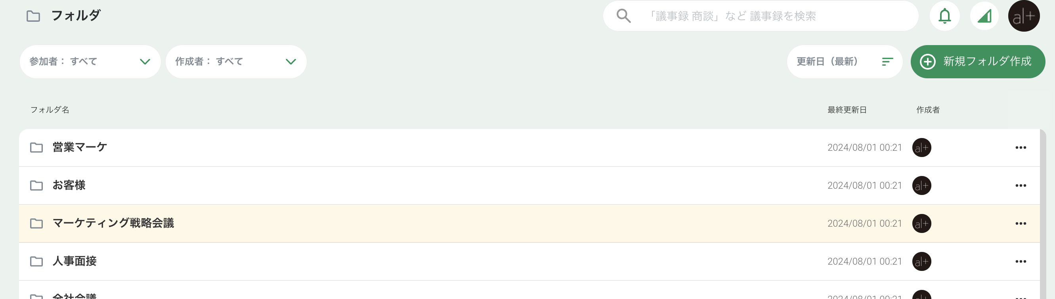Open the 更新日（最新） sort dropdown
Viewport: 1055px width, 299px height.
click(x=845, y=62)
